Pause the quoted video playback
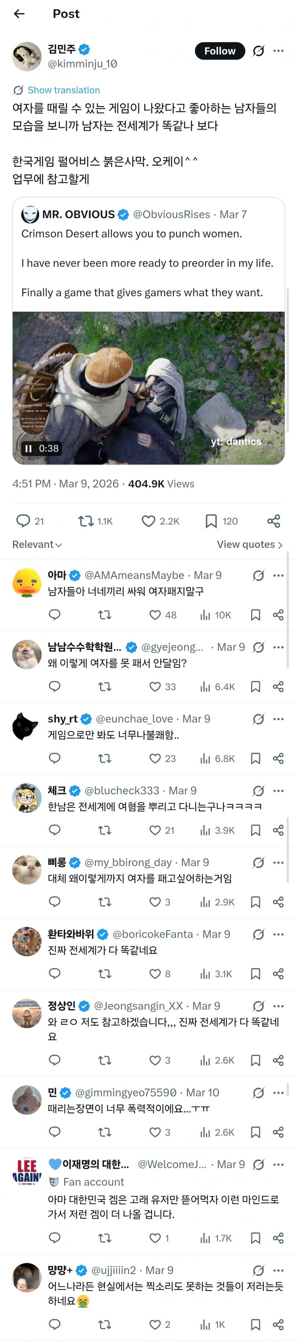 click(x=29, y=448)
